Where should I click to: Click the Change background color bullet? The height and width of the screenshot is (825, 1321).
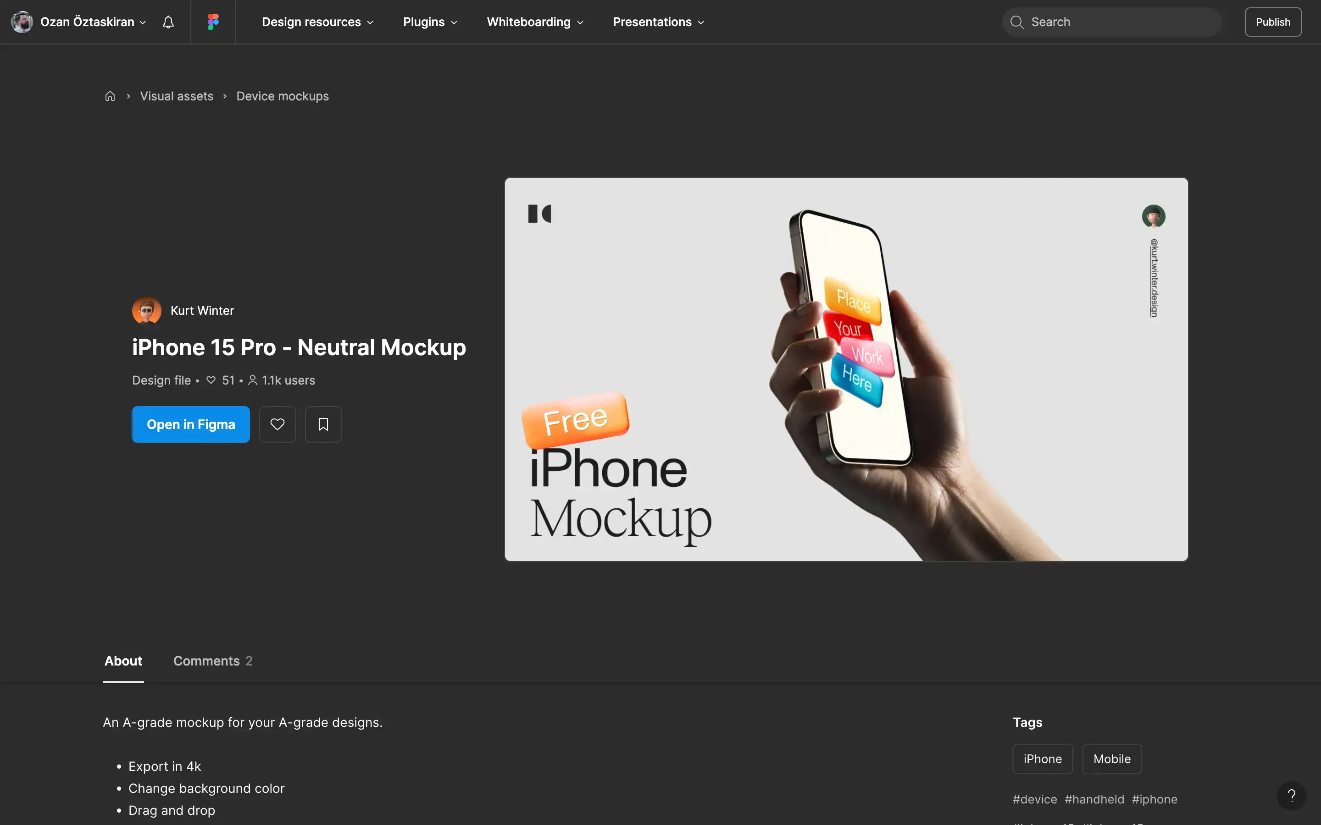(x=206, y=788)
